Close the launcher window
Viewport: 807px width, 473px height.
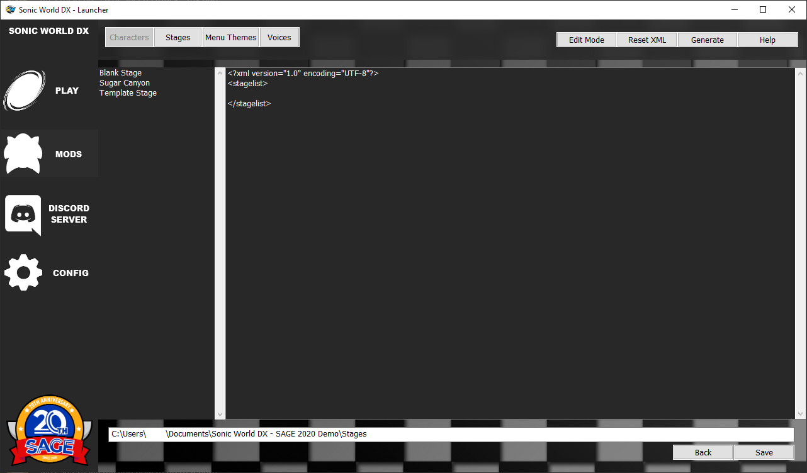[x=792, y=9]
